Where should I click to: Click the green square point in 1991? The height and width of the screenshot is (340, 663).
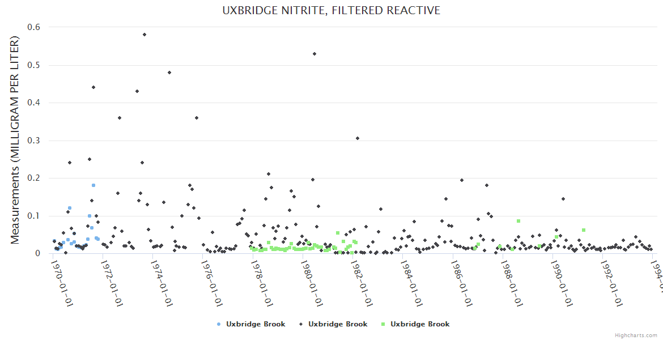(x=584, y=230)
